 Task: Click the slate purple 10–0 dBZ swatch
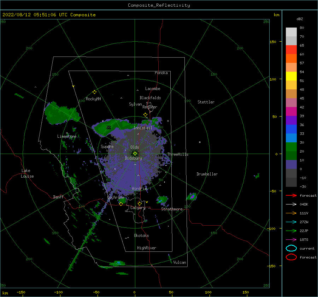coord(291,165)
